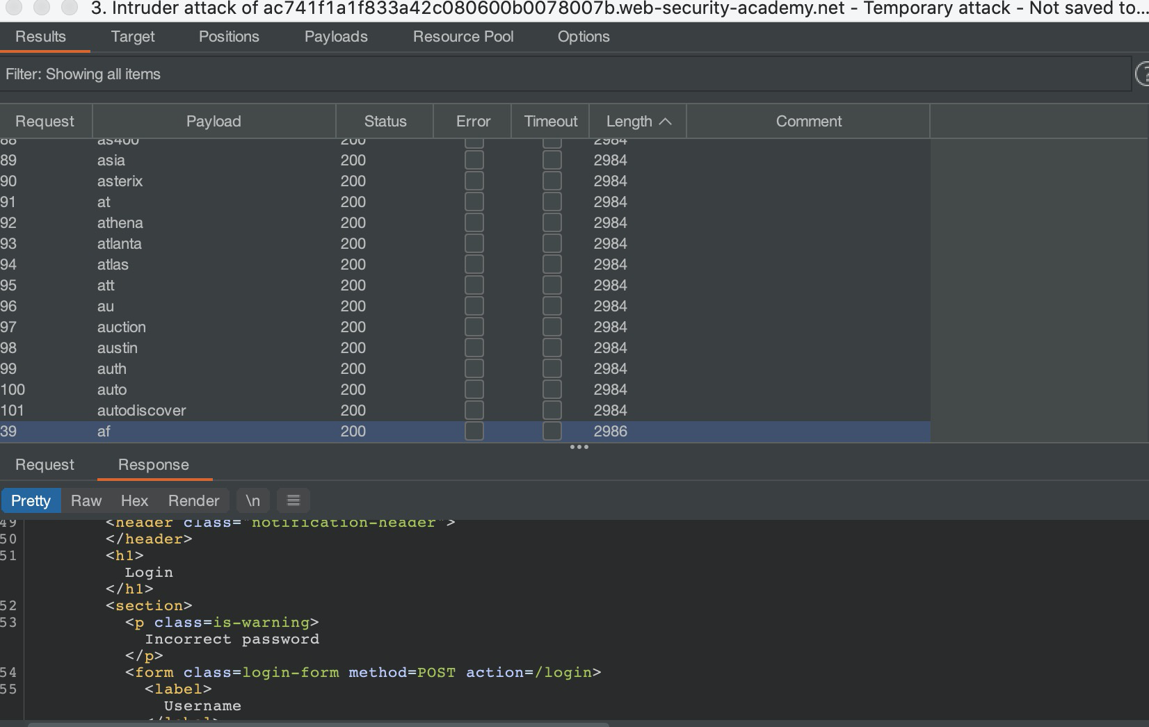Click the horizontal scrollbar in response panel
Screen dimensions: 1149x727
click(319, 724)
